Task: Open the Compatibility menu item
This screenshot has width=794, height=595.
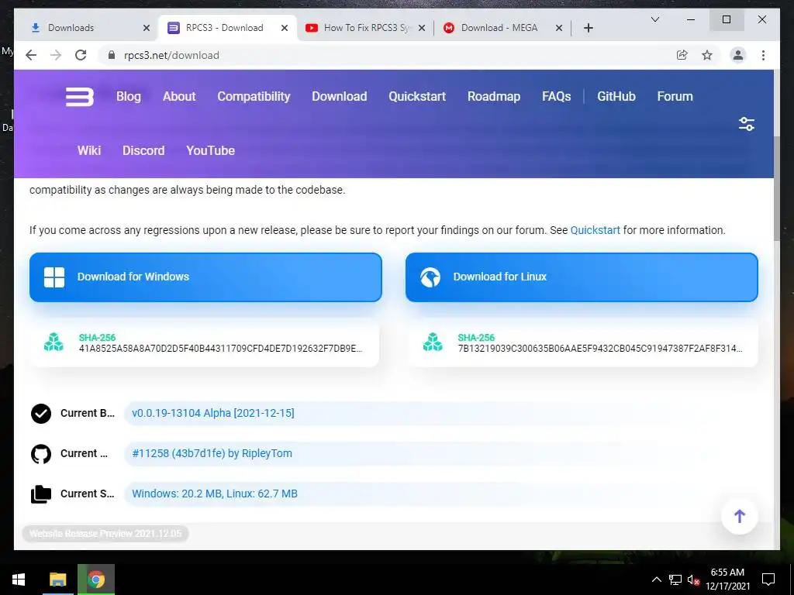Action: (x=254, y=97)
